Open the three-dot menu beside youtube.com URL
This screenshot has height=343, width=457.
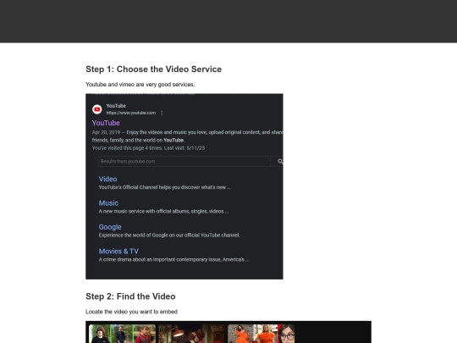coord(162,113)
